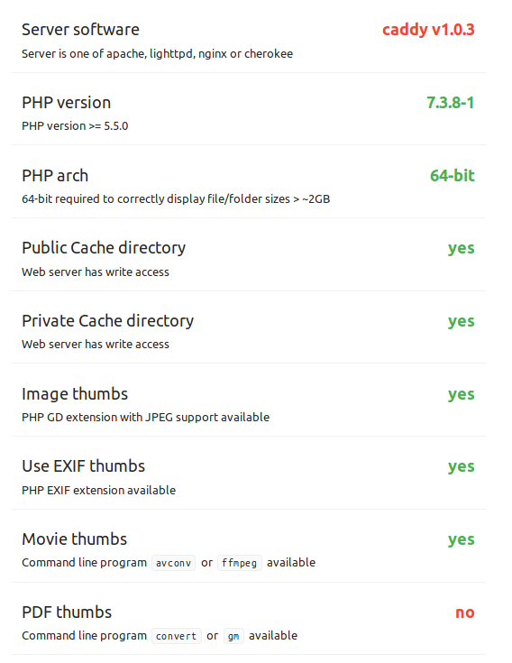Click the 'Use EXIF thumbs' heading
The height and width of the screenshot is (663, 512).
[83, 466]
